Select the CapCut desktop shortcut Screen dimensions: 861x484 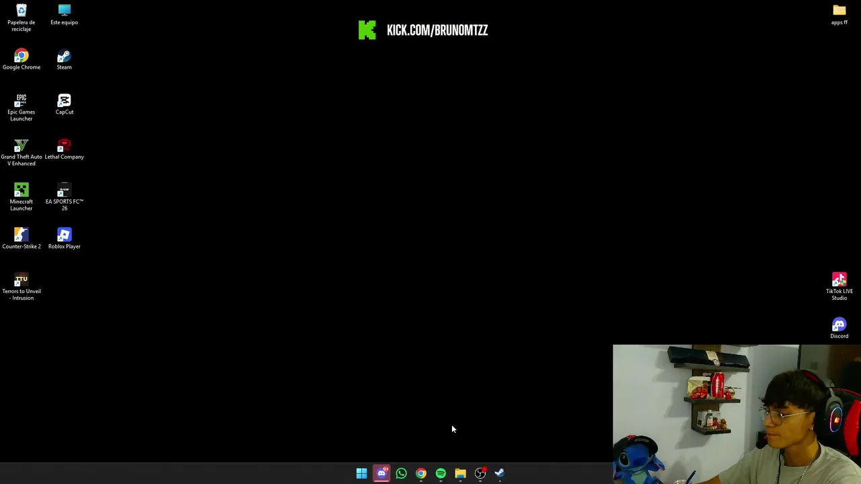pos(64,105)
